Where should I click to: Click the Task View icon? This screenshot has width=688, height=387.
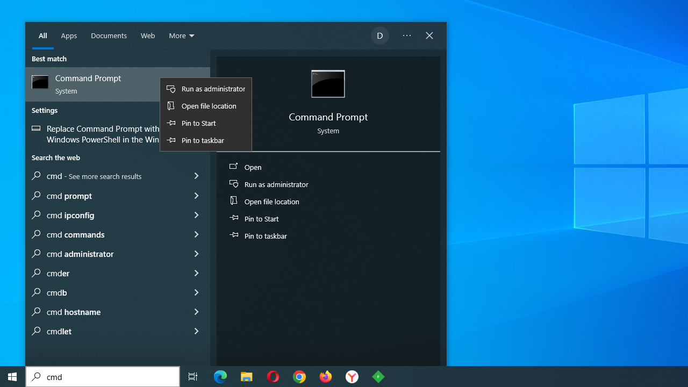(193, 377)
